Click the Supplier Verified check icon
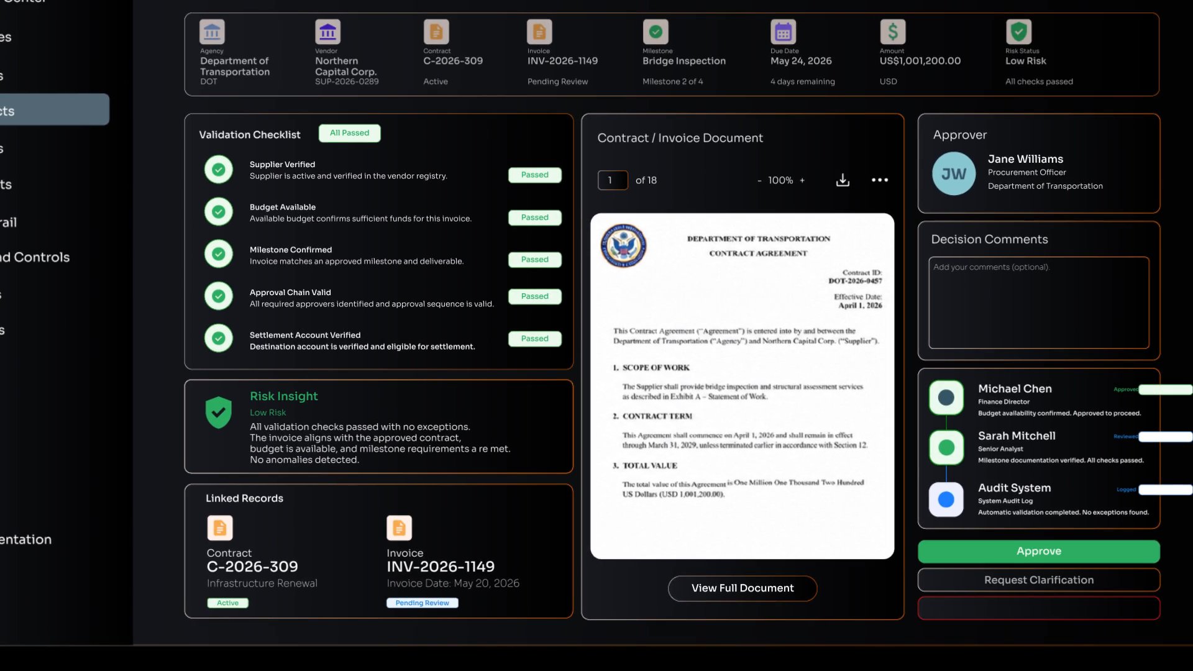The height and width of the screenshot is (671, 1193). (x=219, y=170)
